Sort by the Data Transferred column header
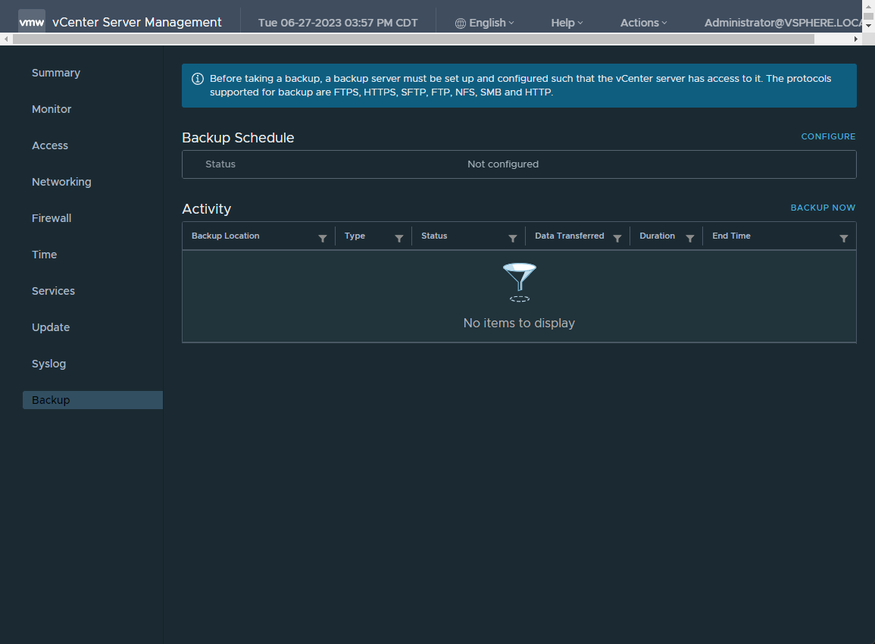This screenshot has width=875, height=644. tap(569, 236)
